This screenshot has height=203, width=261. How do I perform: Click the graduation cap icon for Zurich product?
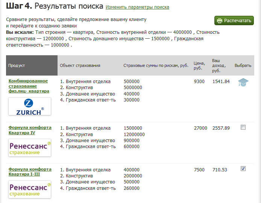pyautogui.click(x=243, y=82)
